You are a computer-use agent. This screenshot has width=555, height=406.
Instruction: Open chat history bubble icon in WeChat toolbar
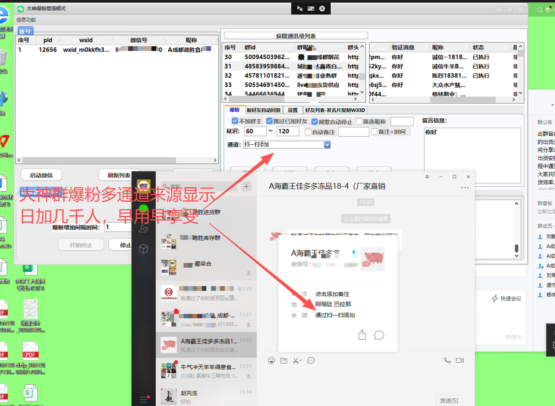coord(311,361)
